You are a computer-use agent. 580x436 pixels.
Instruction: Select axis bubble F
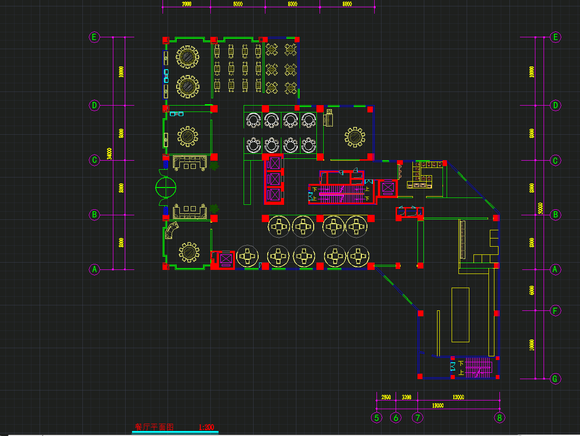tap(555, 311)
